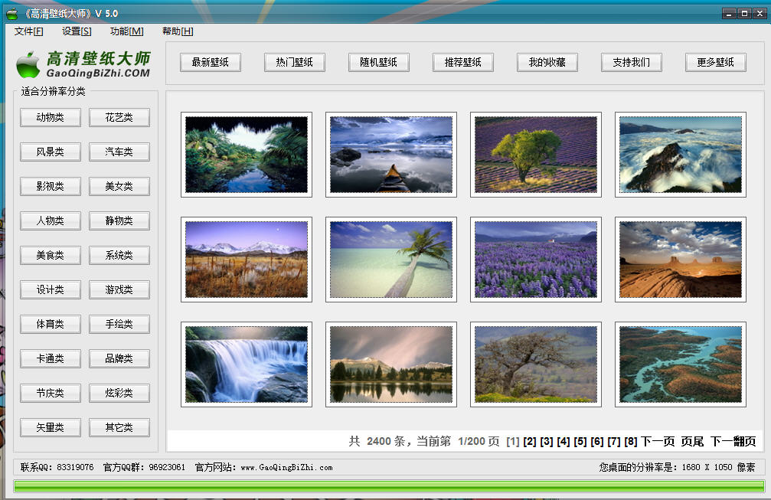Image resolution: width=771 pixels, height=500 pixels.
Task: Click the 更多壁纸 button
Action: (715, 63)
